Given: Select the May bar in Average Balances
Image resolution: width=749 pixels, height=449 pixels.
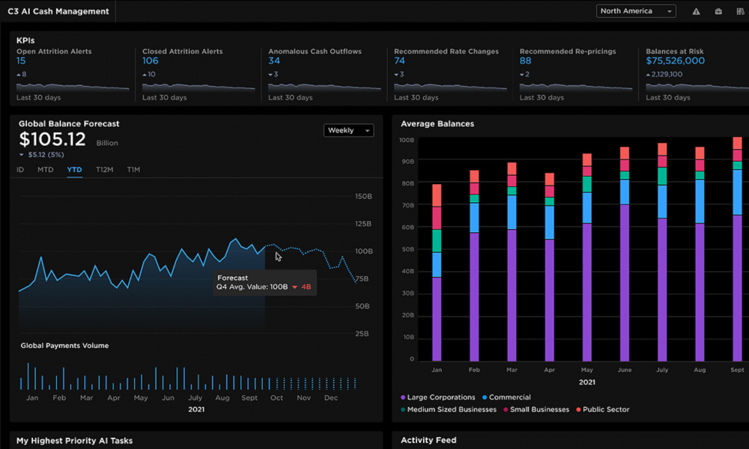Looking at the screenshot, I should [x=587, y=257].
